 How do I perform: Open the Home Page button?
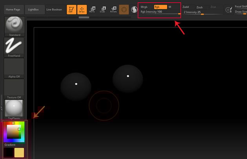point(14,10)
